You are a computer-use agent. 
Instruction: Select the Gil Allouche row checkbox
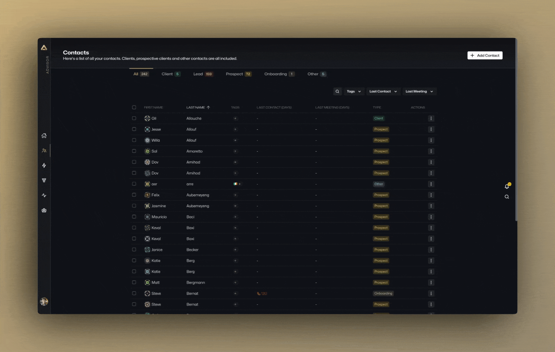point(134,119)
